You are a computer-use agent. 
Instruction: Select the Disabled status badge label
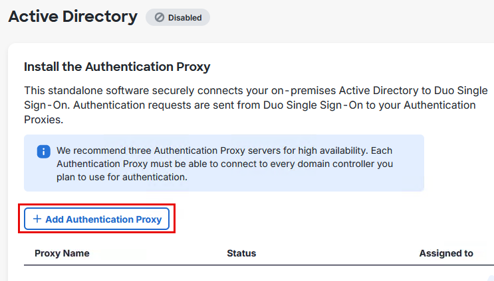(184, 18)
